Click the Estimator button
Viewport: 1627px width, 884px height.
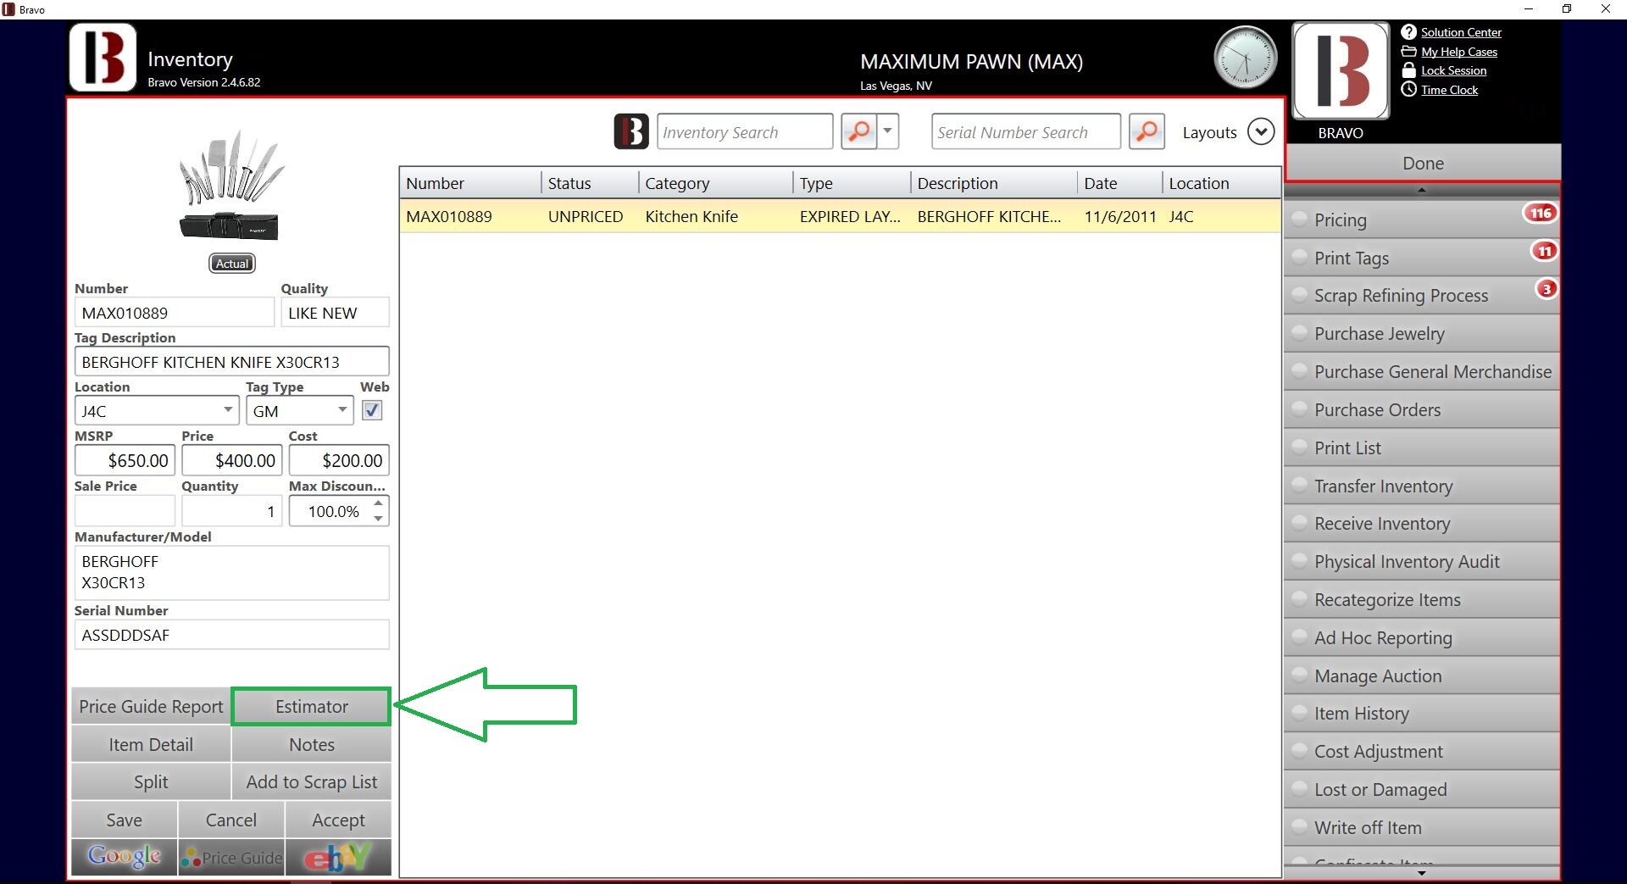click(x=312, y=706)
